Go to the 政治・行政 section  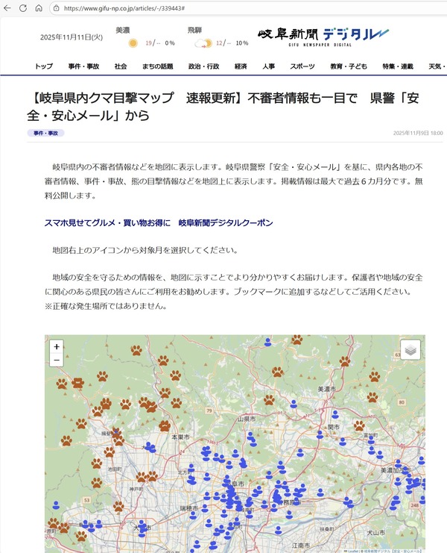coord(204,66)
